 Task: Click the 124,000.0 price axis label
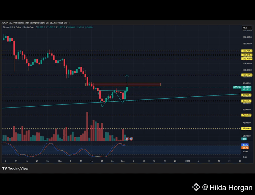(x=247, y=37)
